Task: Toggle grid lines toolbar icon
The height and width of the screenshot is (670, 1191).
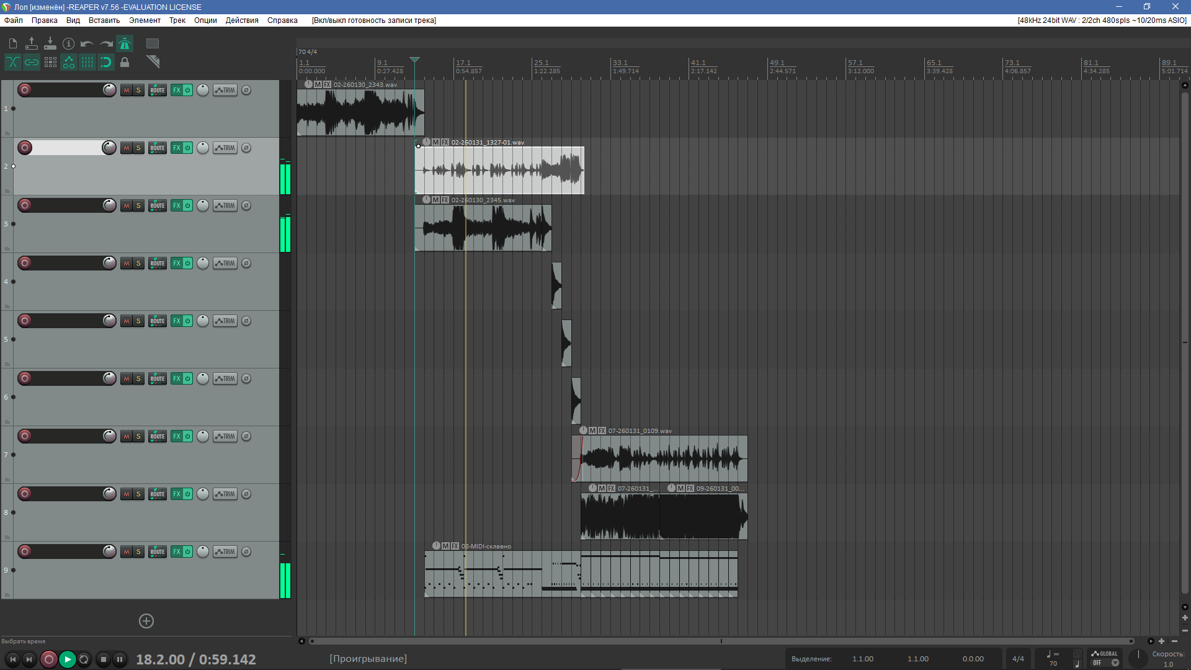Action: point(87,62)
